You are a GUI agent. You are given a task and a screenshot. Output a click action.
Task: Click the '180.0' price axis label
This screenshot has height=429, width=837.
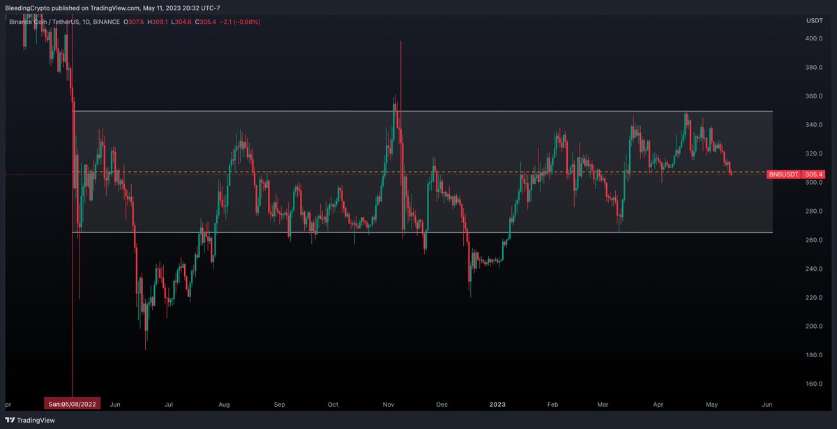[815, 355]
